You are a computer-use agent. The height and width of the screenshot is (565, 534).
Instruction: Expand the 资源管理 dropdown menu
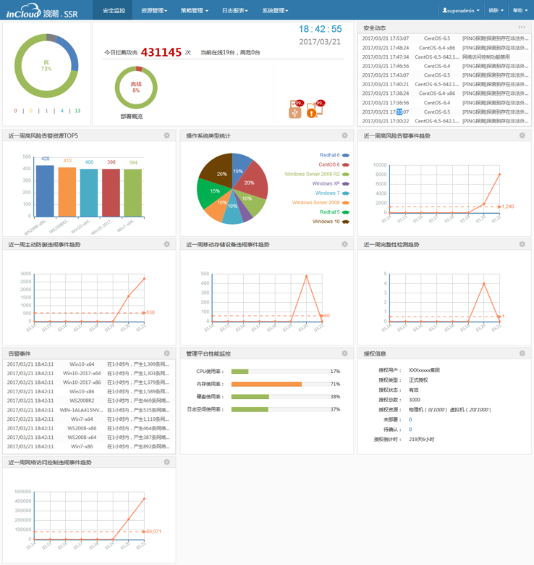pyautogui.click(x=154, y=11)
